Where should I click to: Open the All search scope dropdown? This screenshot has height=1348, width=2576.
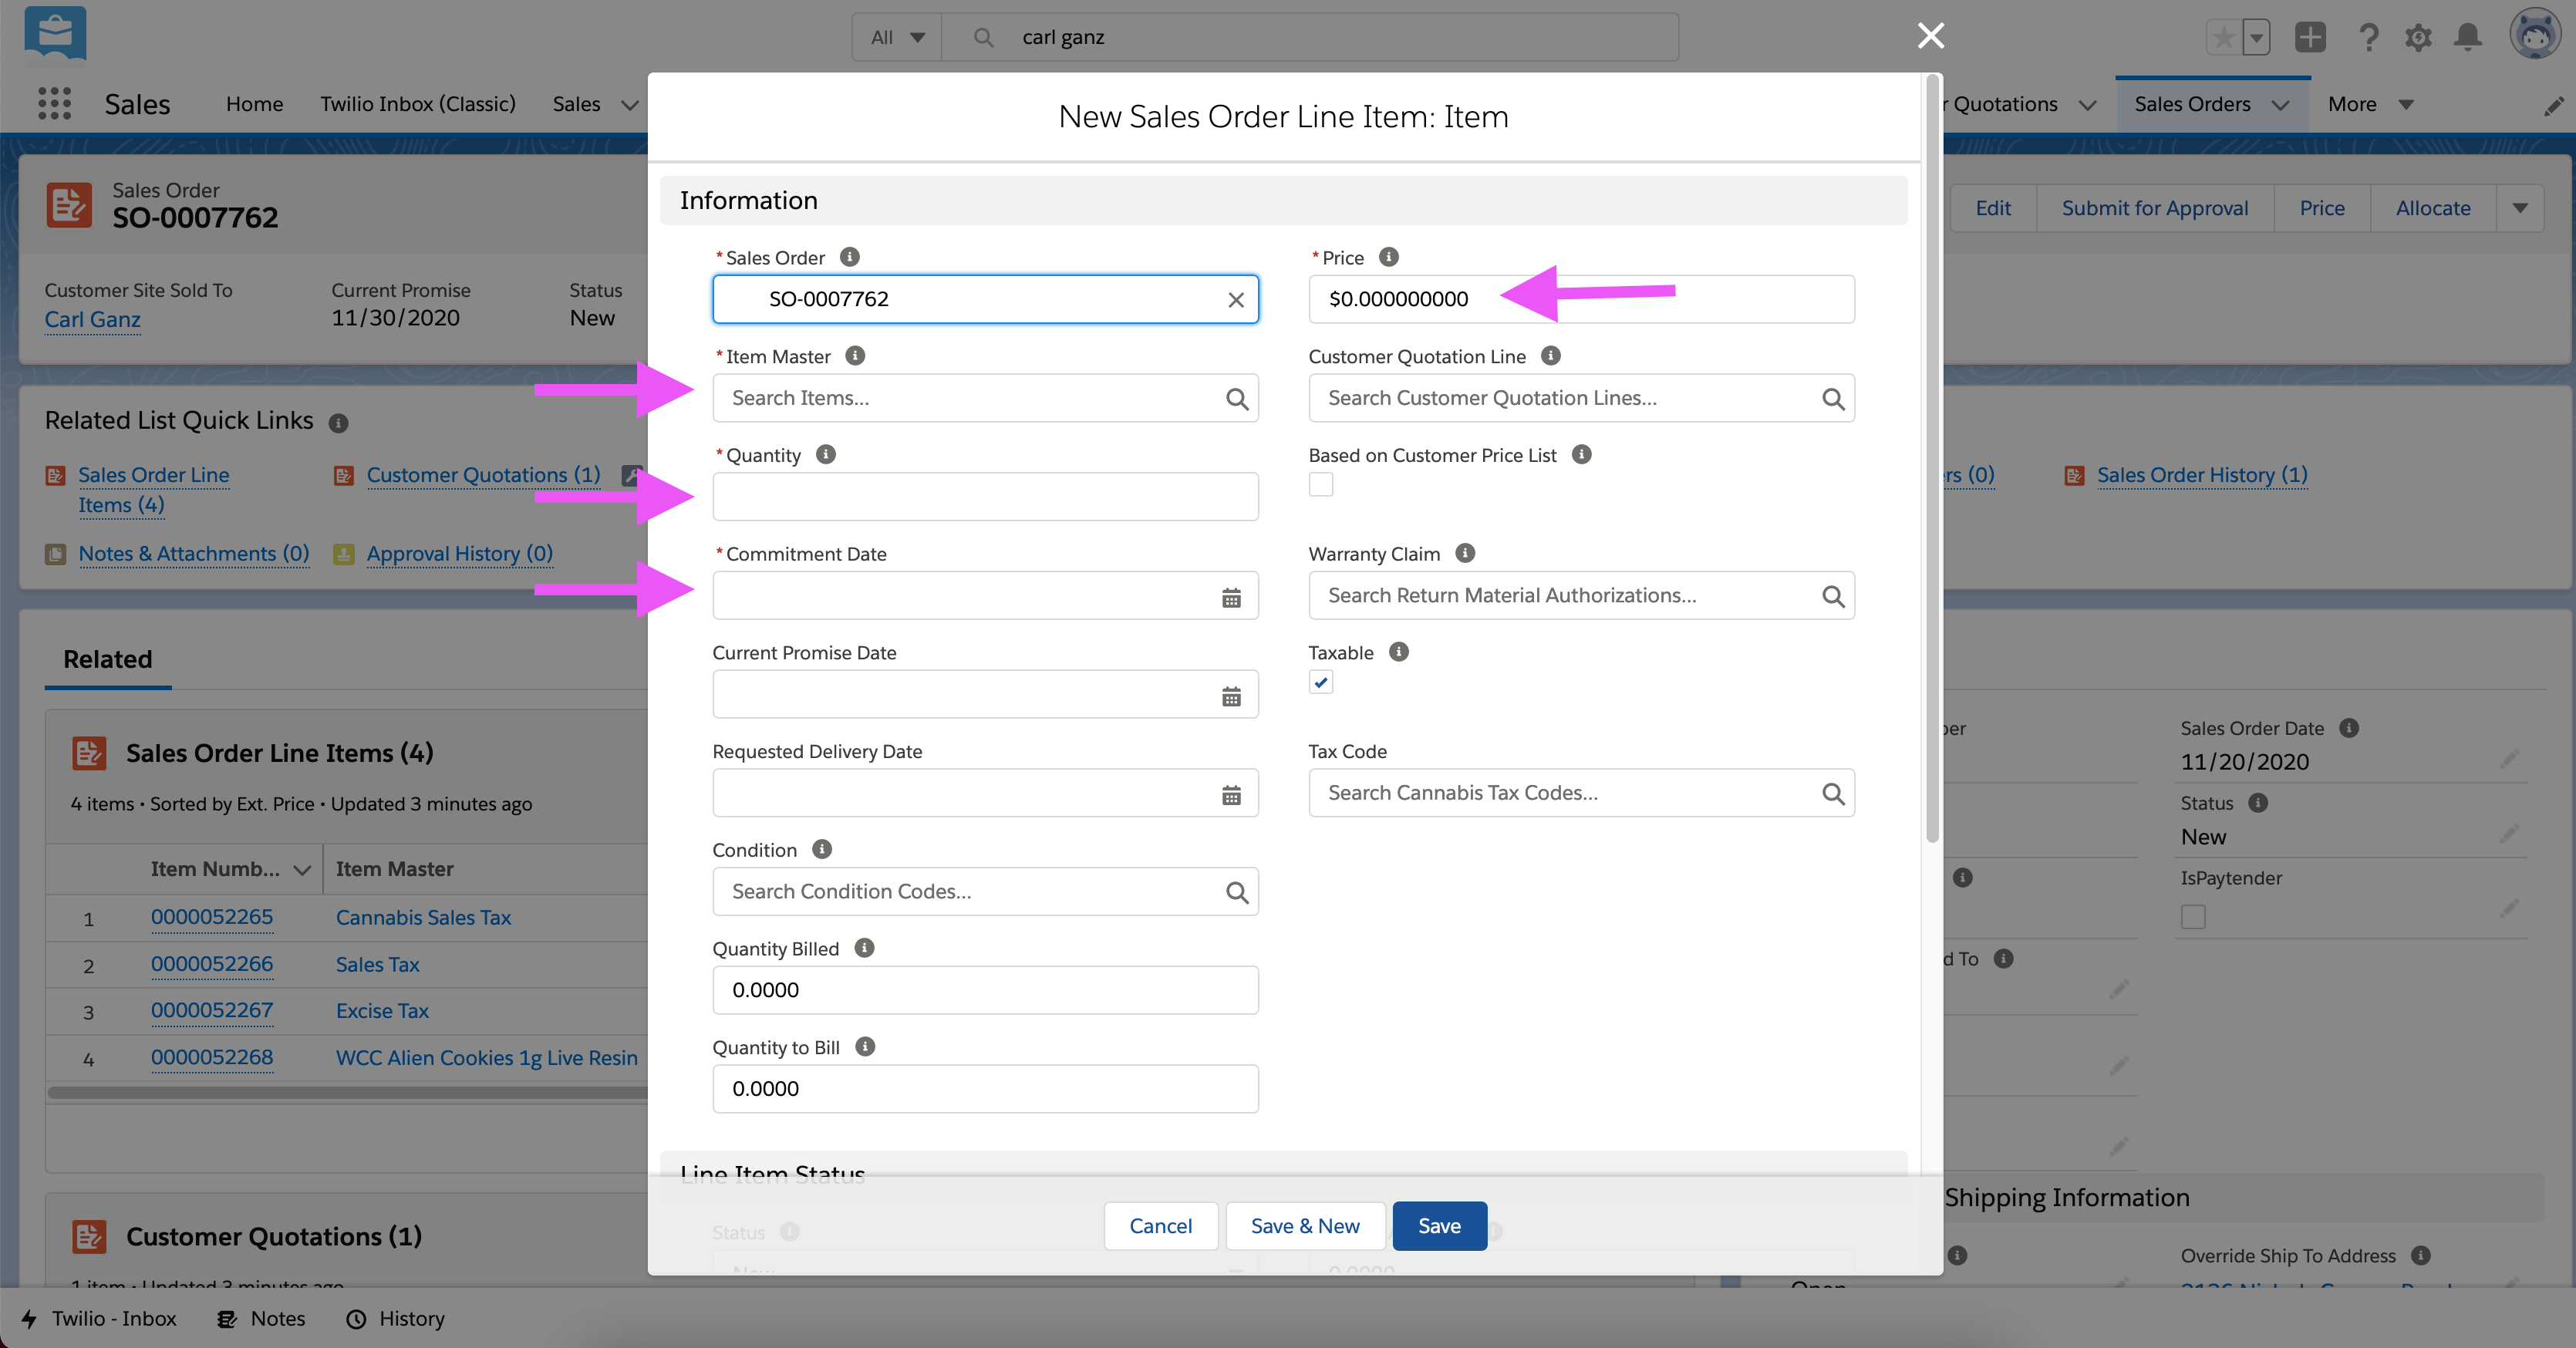click(897, 37)
